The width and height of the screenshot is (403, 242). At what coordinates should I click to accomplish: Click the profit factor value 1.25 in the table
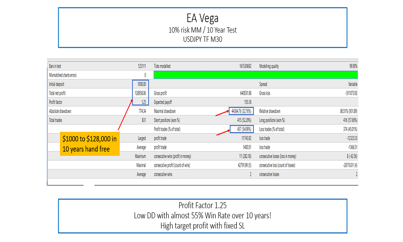pos(144,102)
